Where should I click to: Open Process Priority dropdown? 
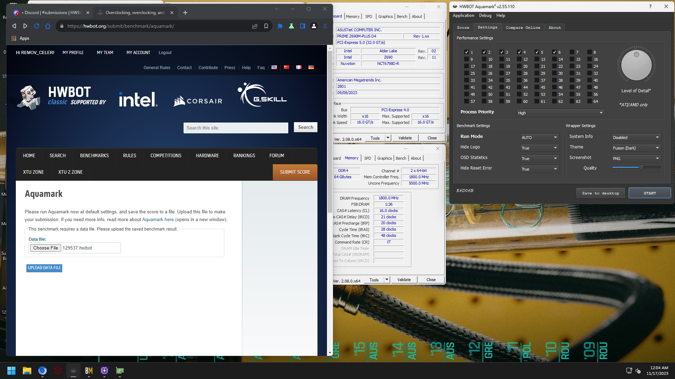[x=560, y=113]
